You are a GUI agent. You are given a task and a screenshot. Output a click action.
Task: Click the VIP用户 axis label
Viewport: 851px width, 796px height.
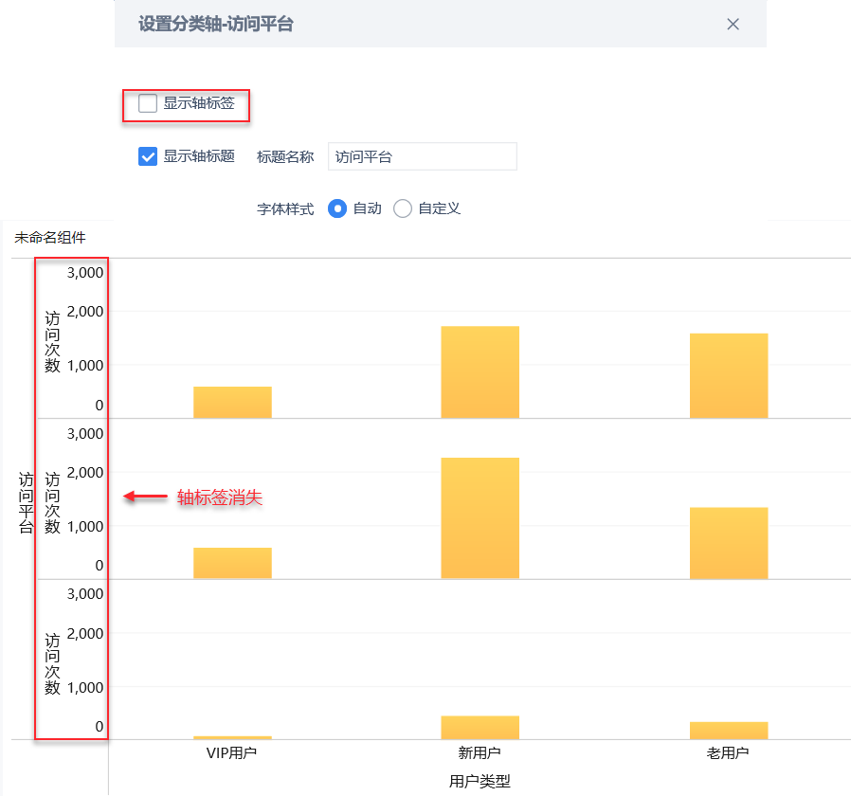232,752
